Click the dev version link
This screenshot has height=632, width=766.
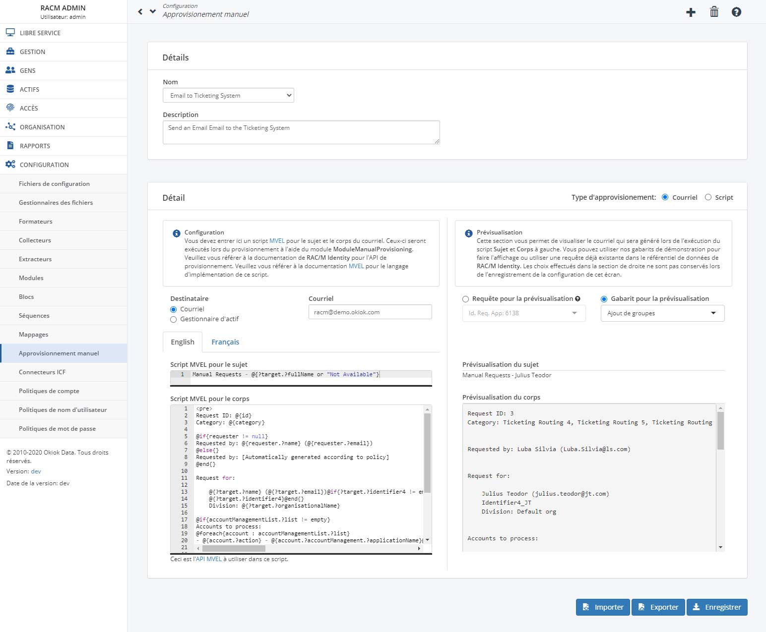point(36,471)
